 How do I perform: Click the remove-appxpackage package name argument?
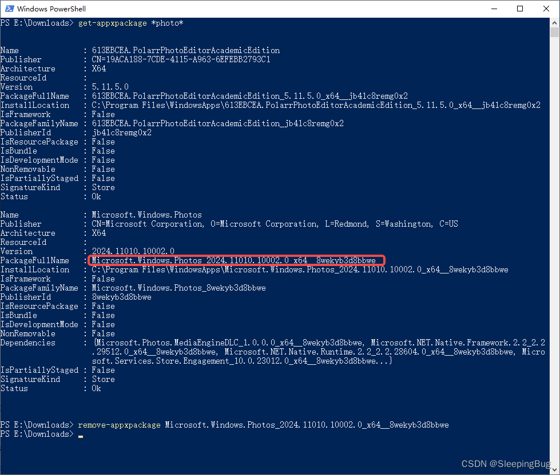coord(307,425)
